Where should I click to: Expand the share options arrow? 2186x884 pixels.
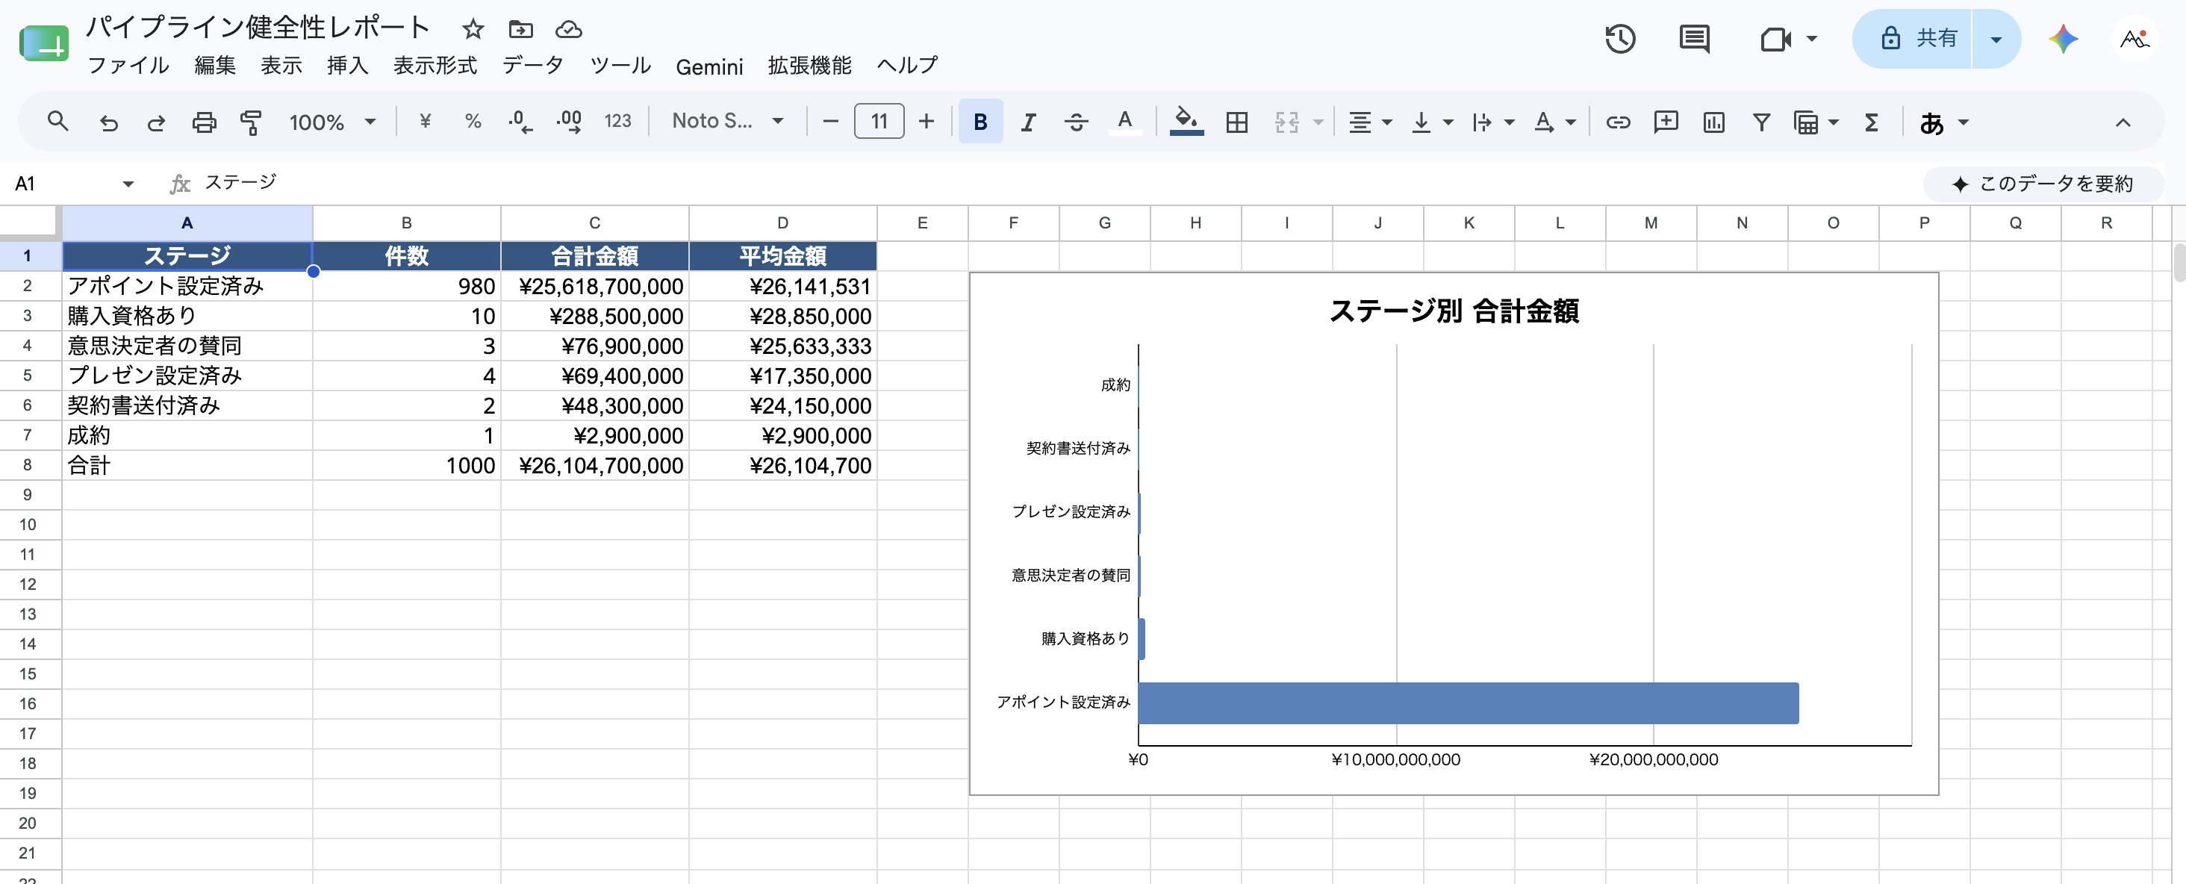pos(1996,39)
